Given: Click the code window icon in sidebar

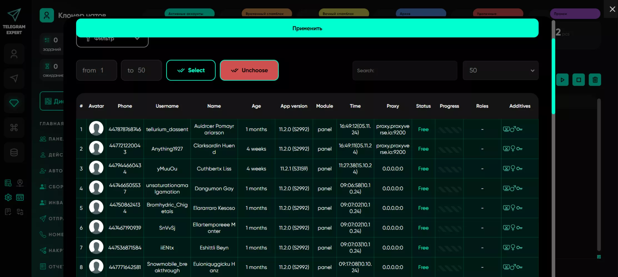Looking at the screenshot, I should point(20,197).
